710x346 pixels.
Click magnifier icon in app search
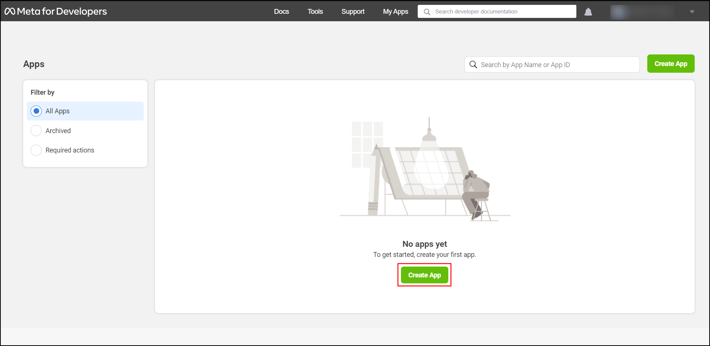tap(473, 65)
